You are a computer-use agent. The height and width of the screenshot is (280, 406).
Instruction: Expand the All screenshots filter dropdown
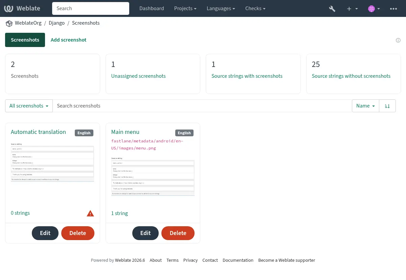(x=29, y=106)
